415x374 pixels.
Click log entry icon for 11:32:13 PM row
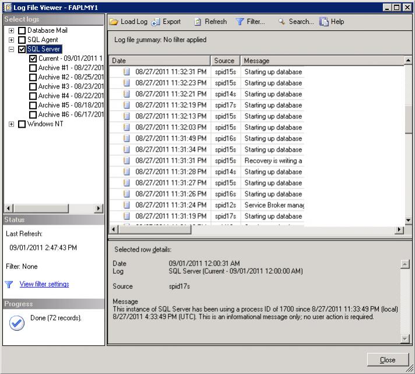[127, 116]
